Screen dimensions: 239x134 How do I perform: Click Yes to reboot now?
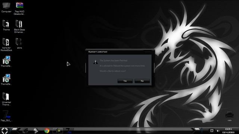tap(125, 81)
